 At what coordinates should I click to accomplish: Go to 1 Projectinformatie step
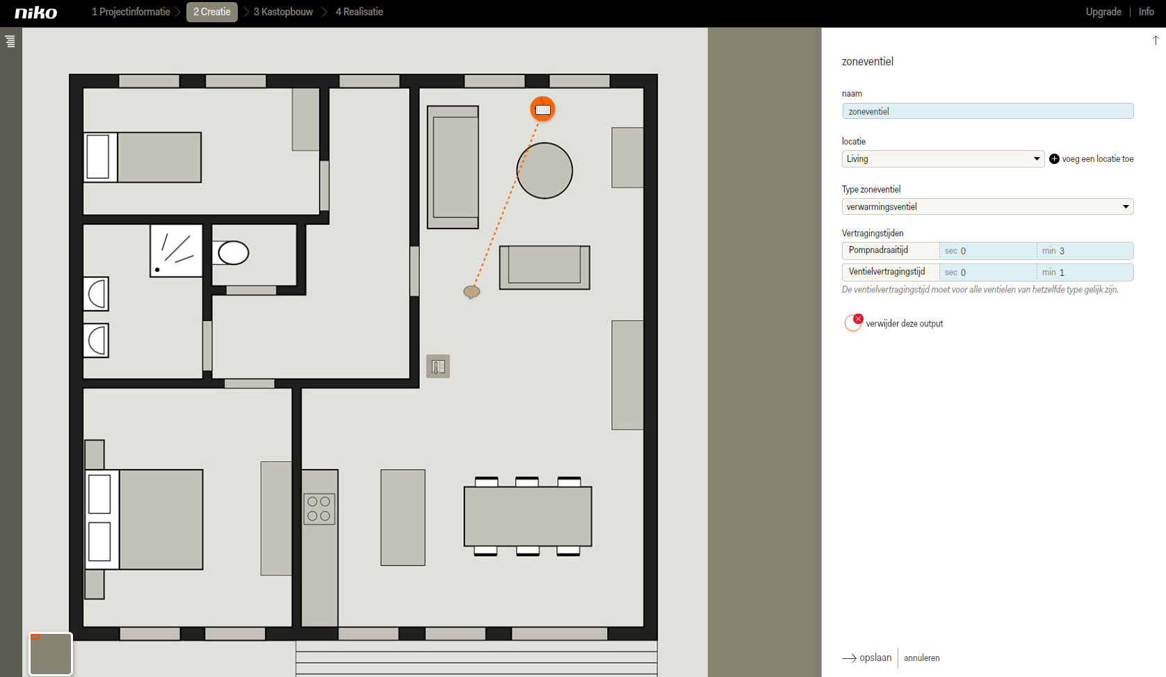click(131, 12)
